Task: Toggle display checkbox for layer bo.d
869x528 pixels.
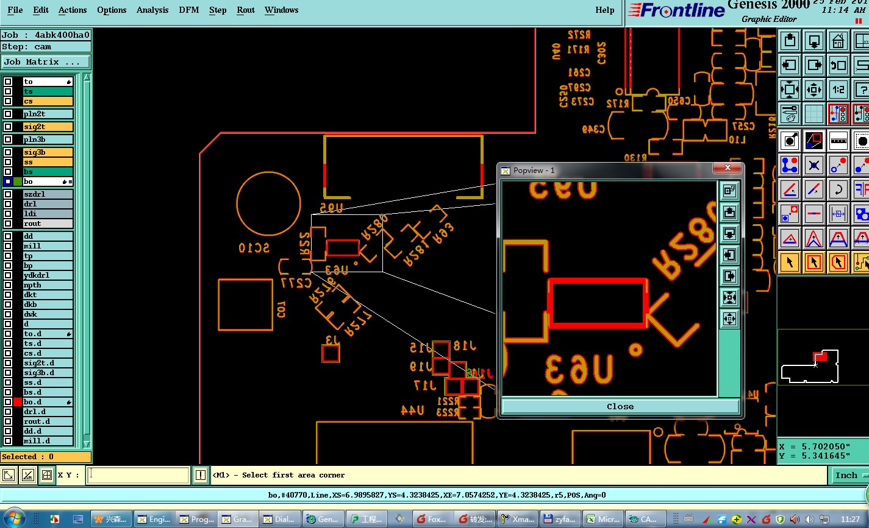Action: (8, 402)
